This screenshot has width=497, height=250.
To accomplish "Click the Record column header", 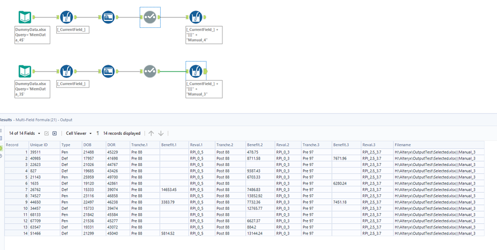I will point(16,145).
